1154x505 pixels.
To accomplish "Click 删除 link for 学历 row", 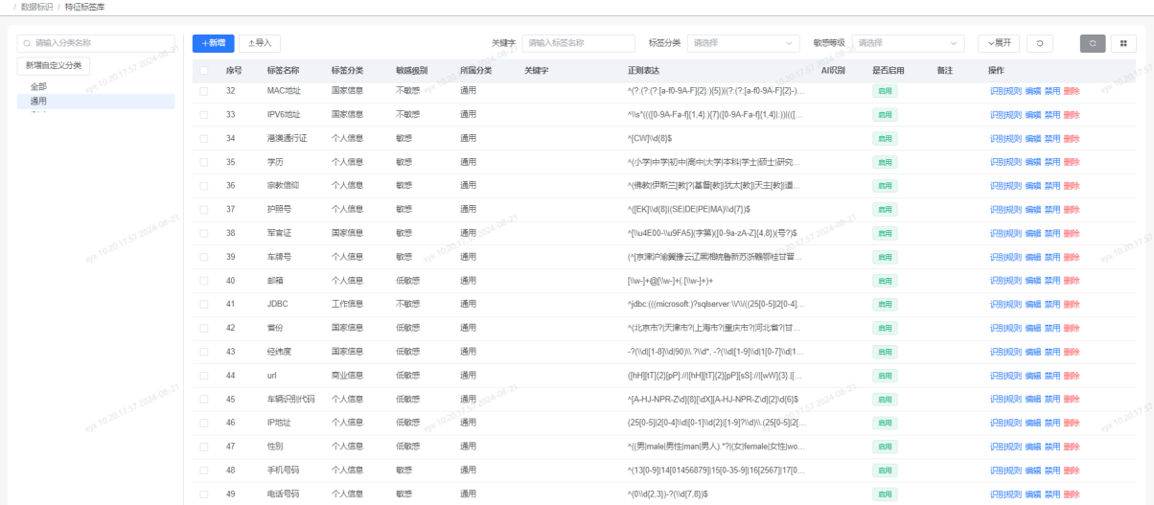I will pyautogui.click(x=1071, y=162).
